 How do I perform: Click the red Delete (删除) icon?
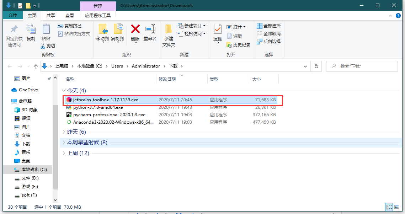tap(135, 29)
